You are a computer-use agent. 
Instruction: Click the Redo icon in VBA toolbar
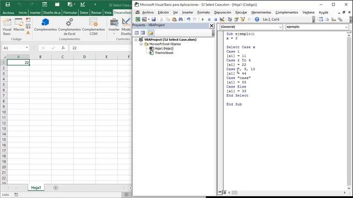click(195, 20)
